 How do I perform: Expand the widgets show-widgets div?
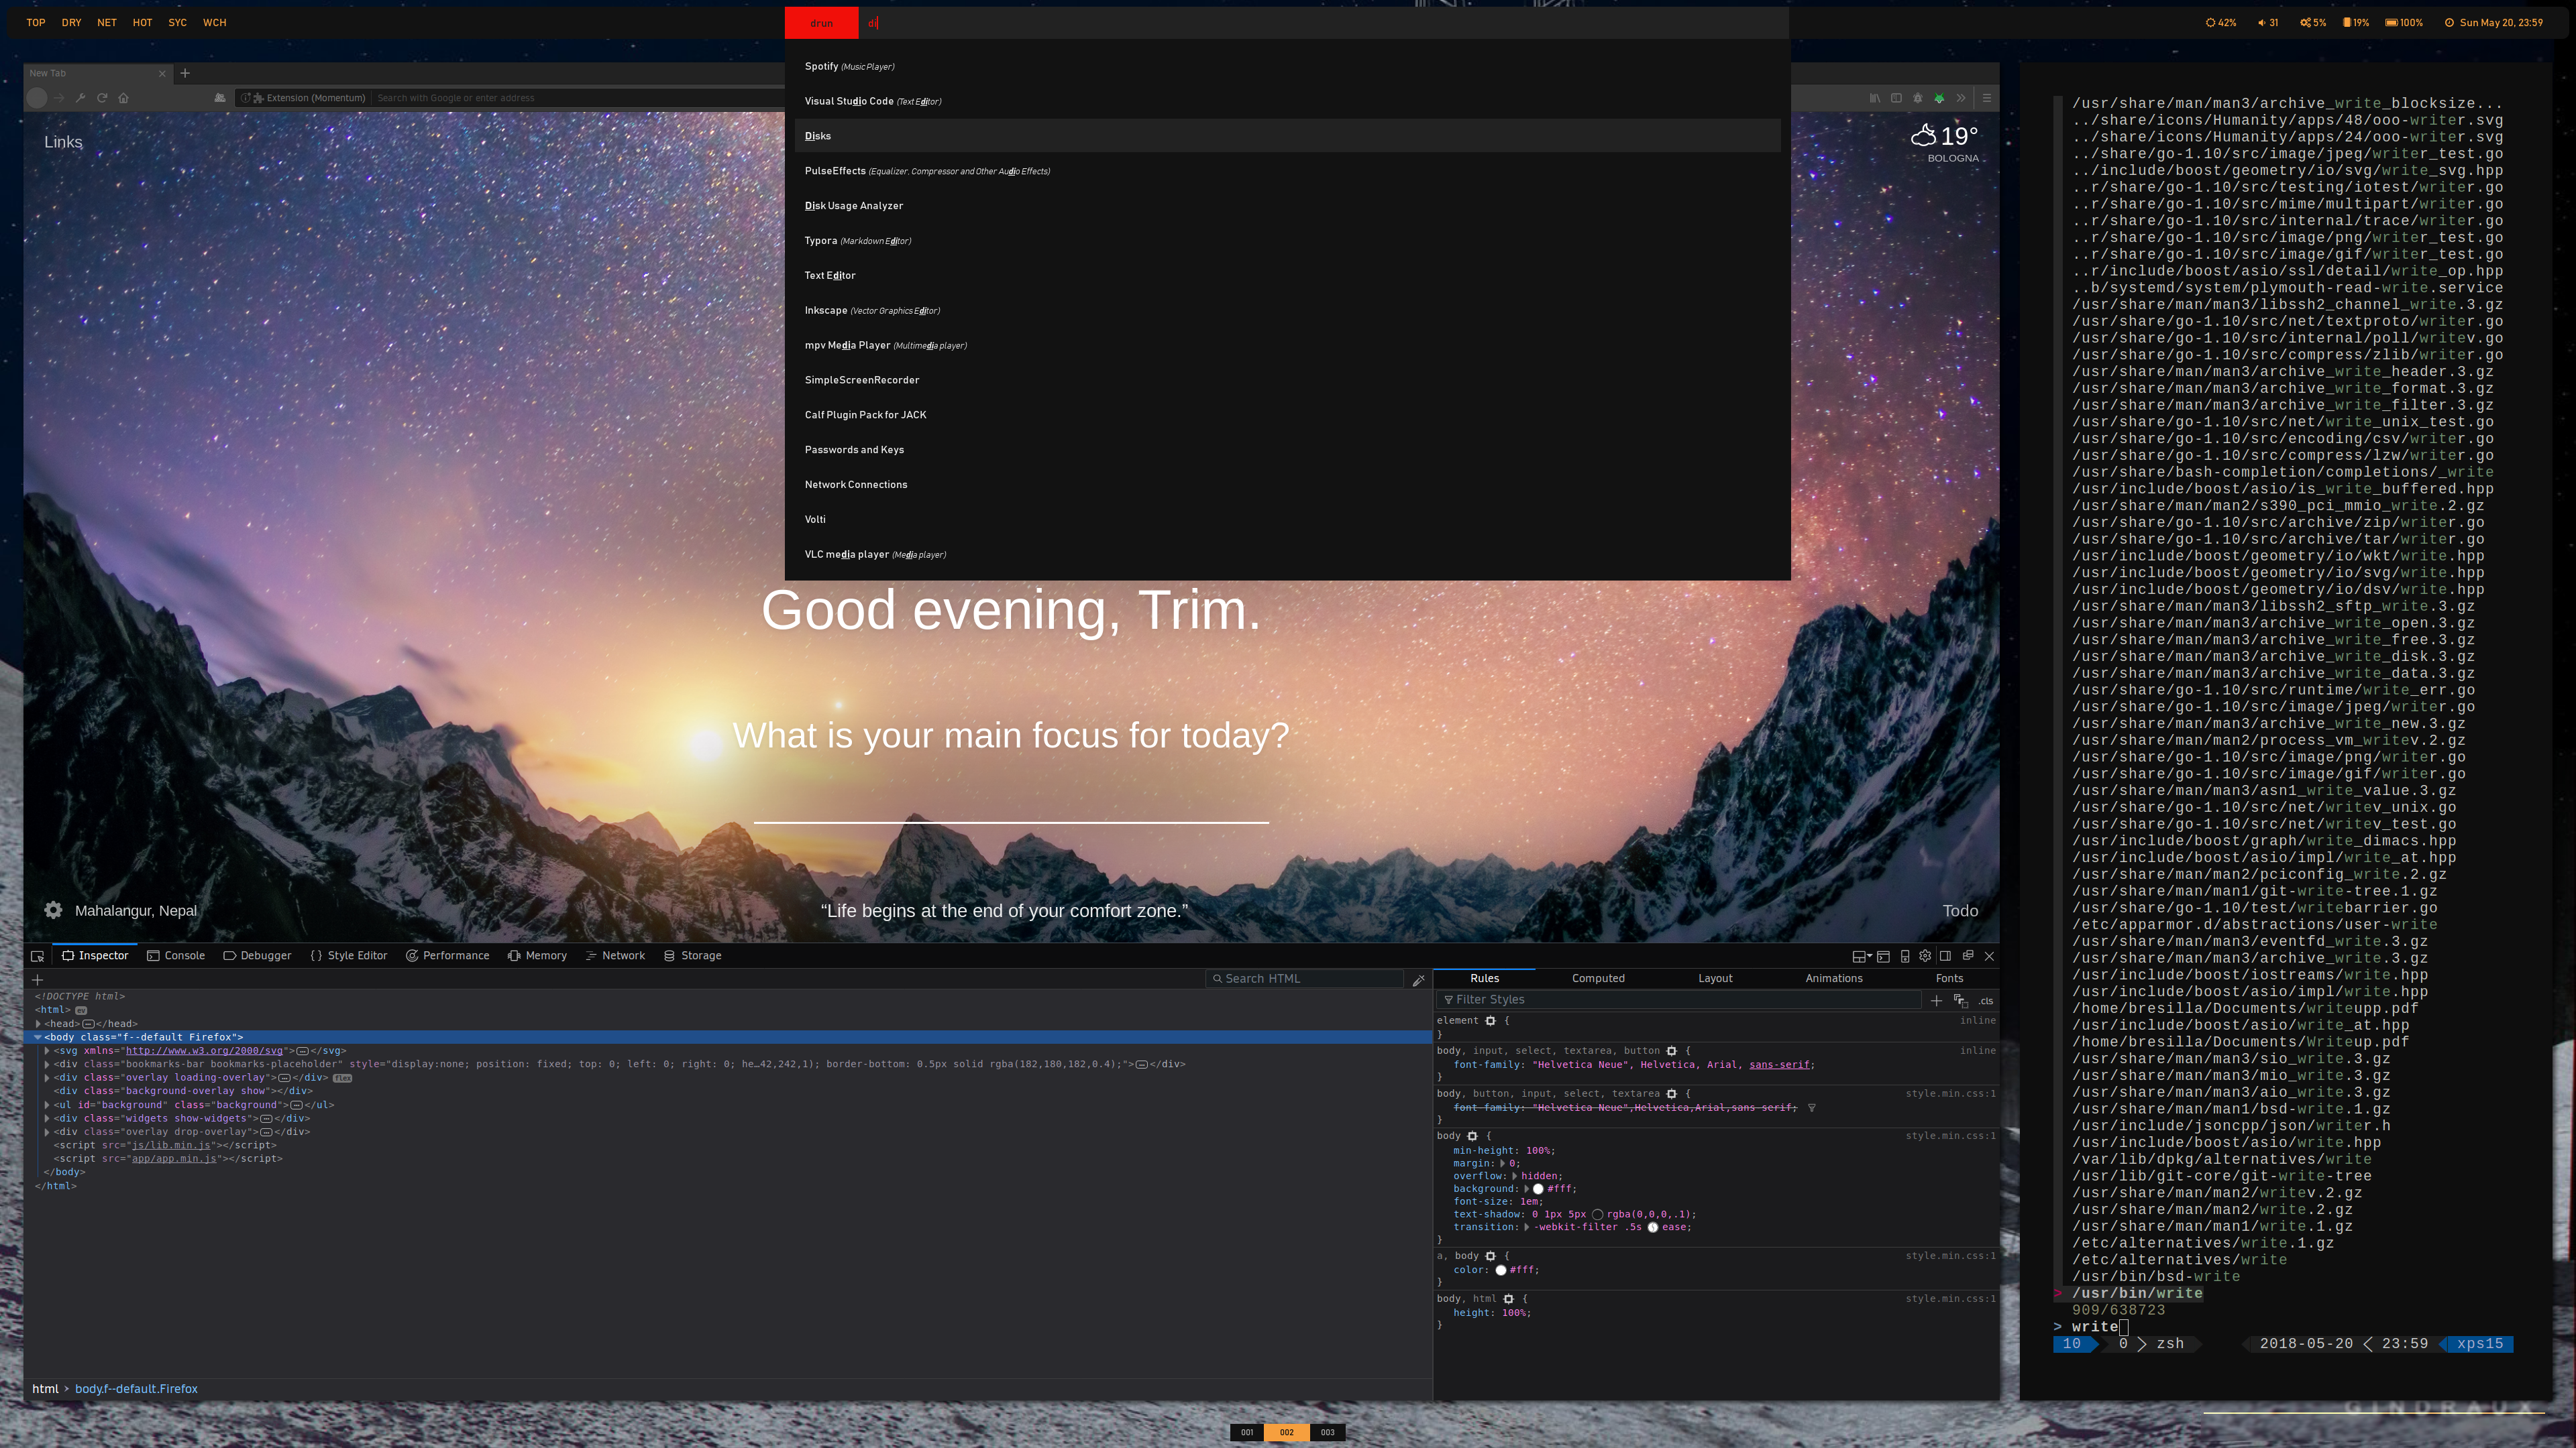(47, 1118)
